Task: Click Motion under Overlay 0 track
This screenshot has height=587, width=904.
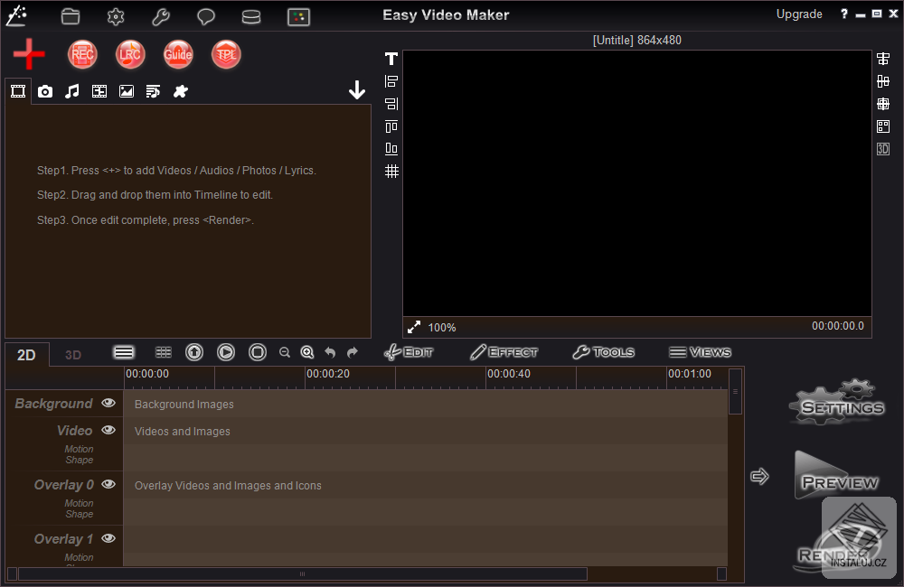Action: [79, 503]
